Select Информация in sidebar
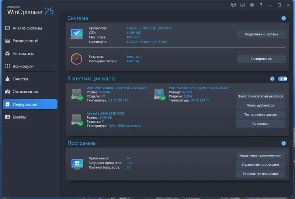295x199 pixels. 30,104
